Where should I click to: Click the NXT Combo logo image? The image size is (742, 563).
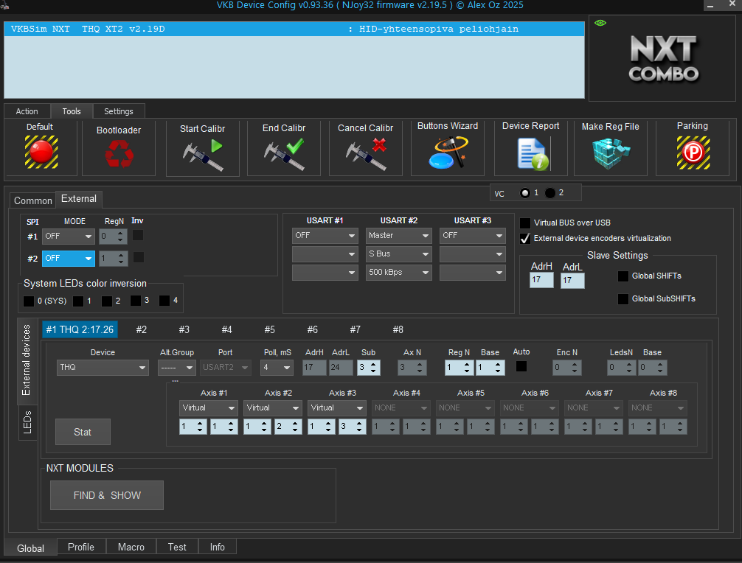[663, 59]
